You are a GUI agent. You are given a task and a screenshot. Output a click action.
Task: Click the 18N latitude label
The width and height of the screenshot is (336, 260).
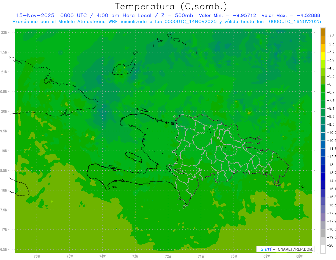click(x=5, y=190)
